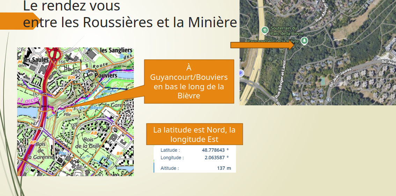Click the longitude value 2.063587
The height and width of the screenshot is (196, 396).
point(214,158)
